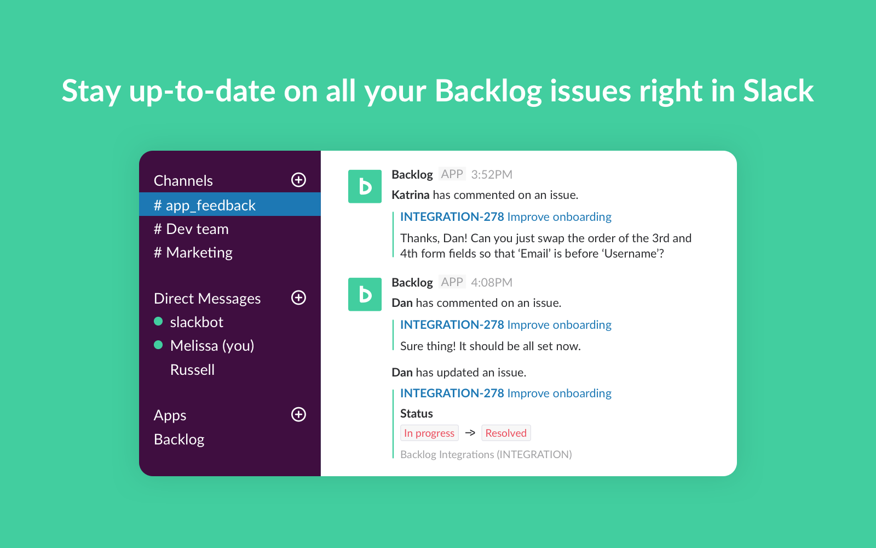Click the APP badge on 3:52PM message
This screenshot has height=548, width=876.
(x=452, y=174)
